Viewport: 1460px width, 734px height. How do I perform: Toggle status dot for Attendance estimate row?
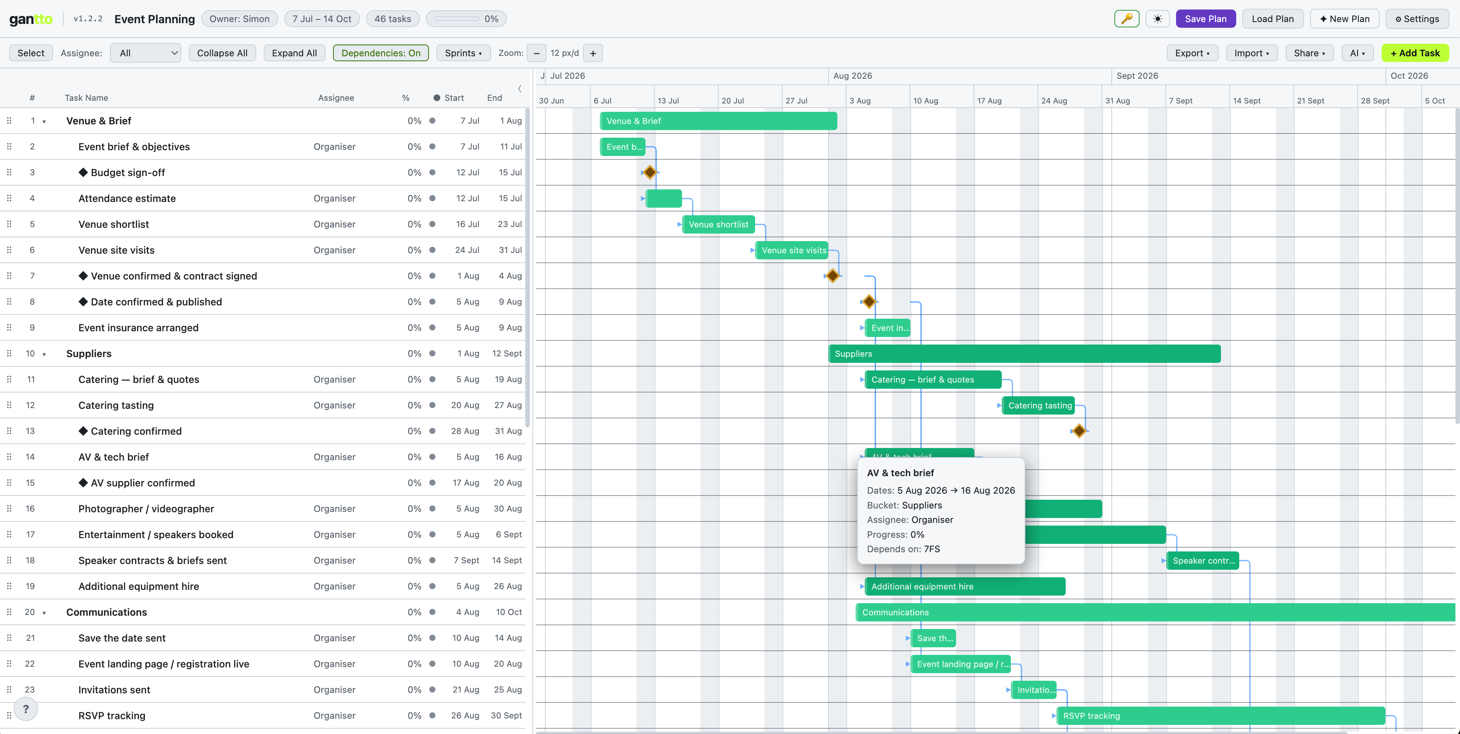click(432, 198)
